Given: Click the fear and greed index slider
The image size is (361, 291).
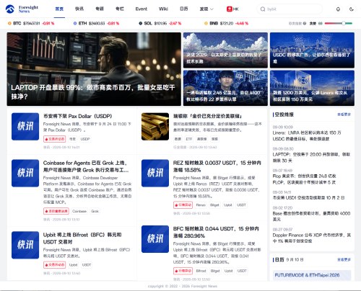Looking at the screenshot, I should (339, 23).
